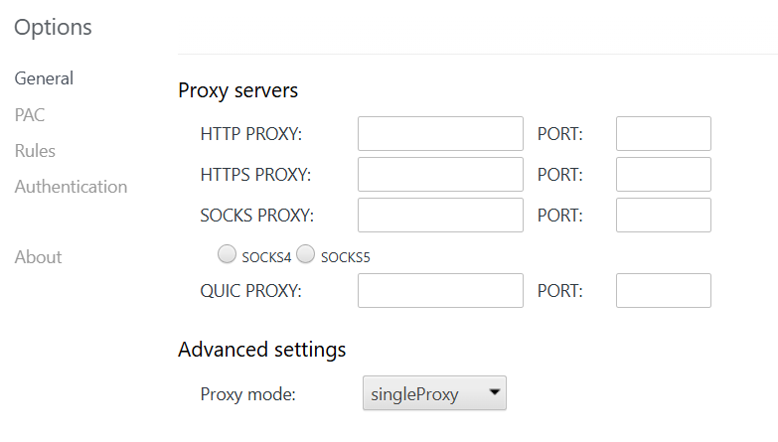Image resolution: width=778 pixels, height=442 pixels.
Task: Click the HTTPS PROXY address field
Action: (440, 174)
